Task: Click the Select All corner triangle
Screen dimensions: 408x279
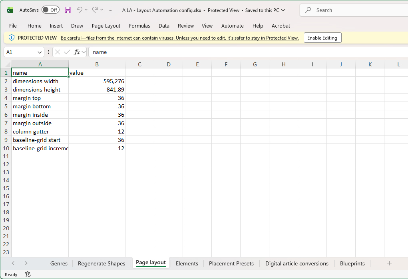Action: 8,64
